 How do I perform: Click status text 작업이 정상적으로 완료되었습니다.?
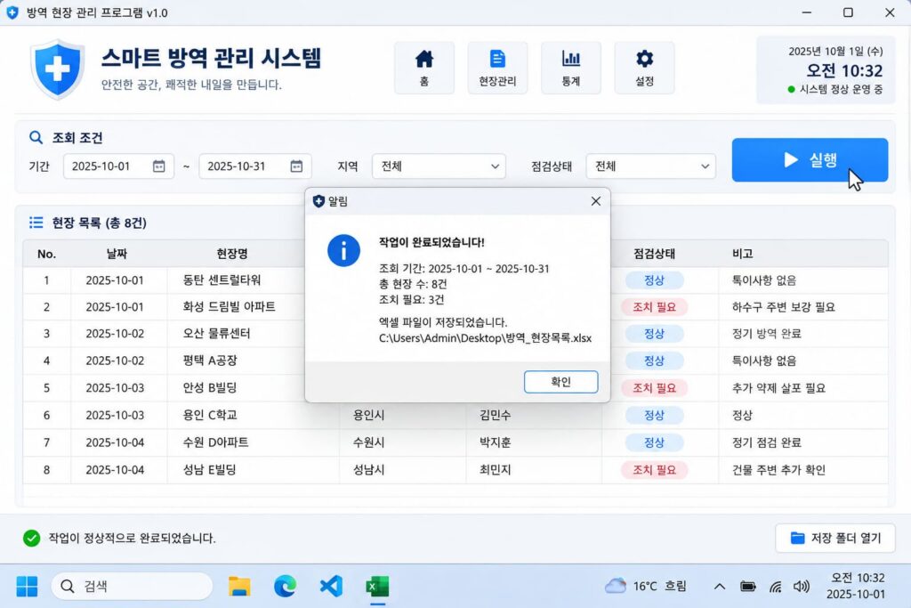click(x=132, y=539)
